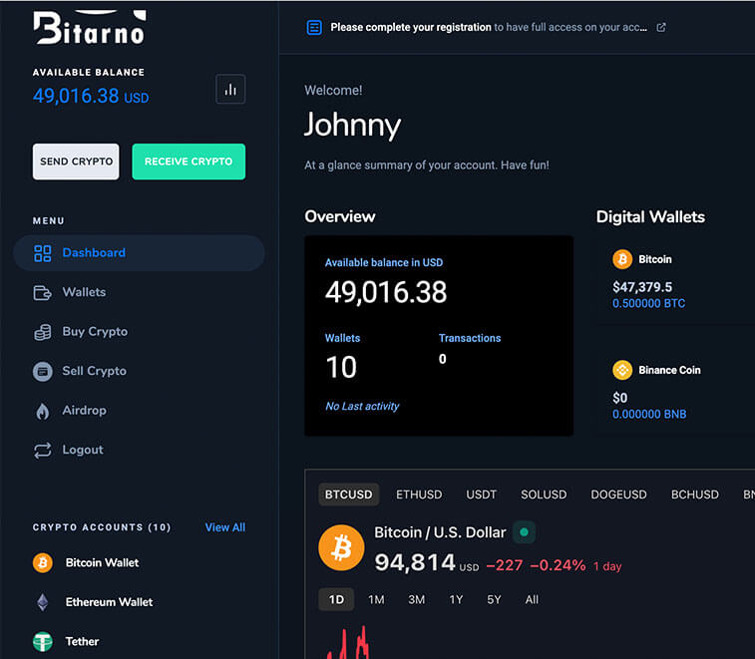Click the Binance Coin card name
Viewport: 755px width, 659px height.
[x=669, y=370]
